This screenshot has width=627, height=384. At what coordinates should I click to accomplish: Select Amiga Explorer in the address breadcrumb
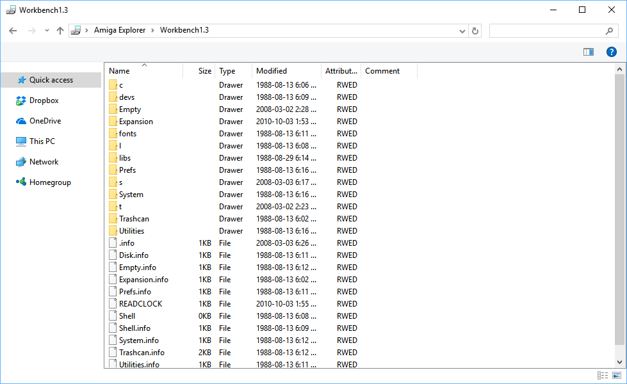[120, 30]
